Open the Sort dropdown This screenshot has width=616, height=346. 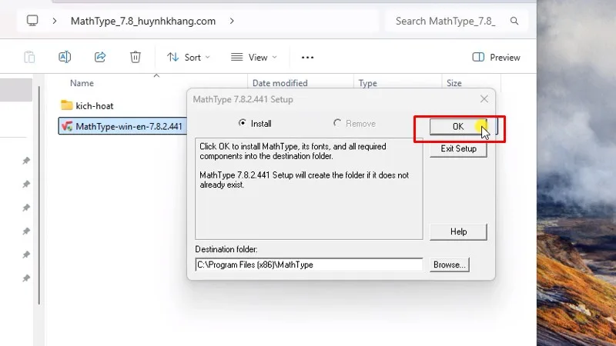tap(189, 57)
